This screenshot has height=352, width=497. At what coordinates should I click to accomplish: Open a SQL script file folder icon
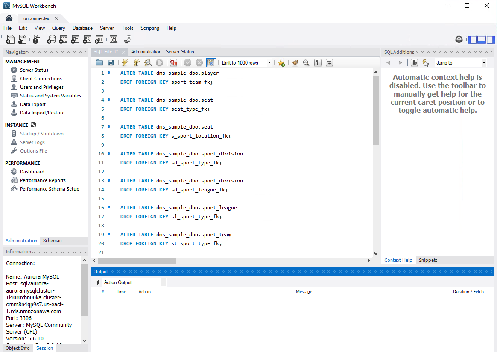pyautogui.click(x=99, y=63)
